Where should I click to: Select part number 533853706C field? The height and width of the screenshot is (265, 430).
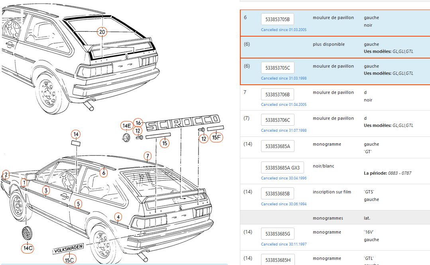pos(277,120)
